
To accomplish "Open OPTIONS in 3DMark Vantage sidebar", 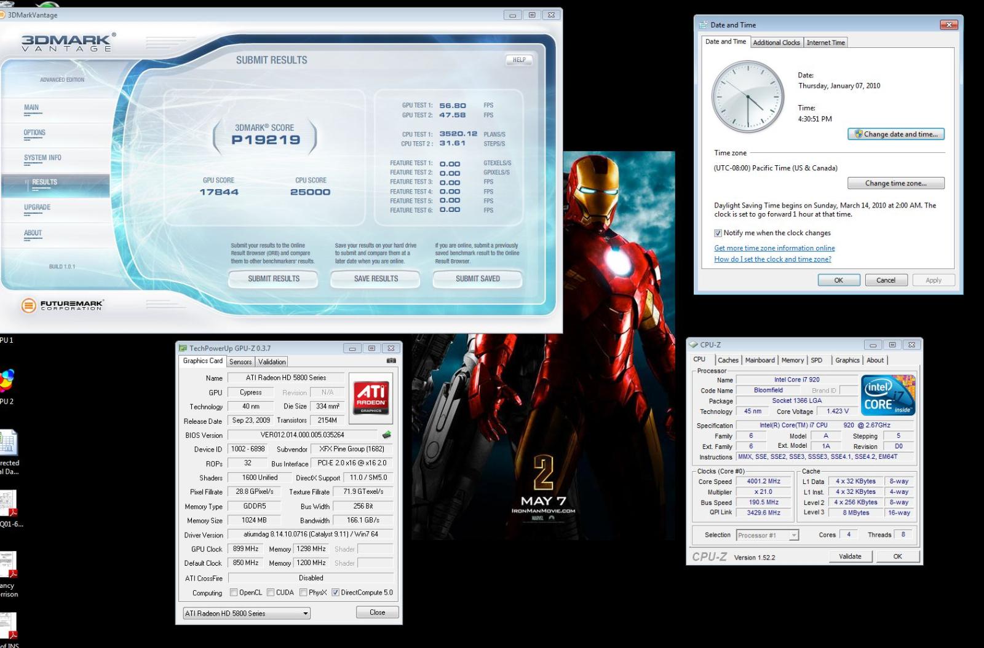I will click(34, 133).
